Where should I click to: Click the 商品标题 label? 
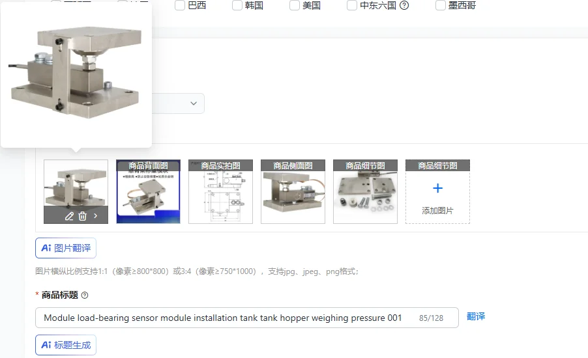(x=59, y=295)
